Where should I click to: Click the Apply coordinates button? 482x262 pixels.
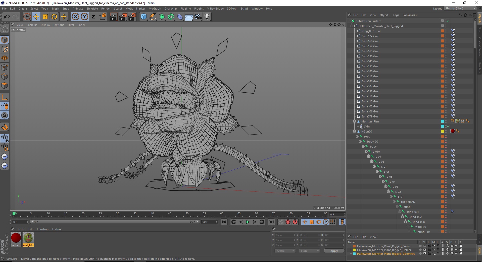click(334, 251)
